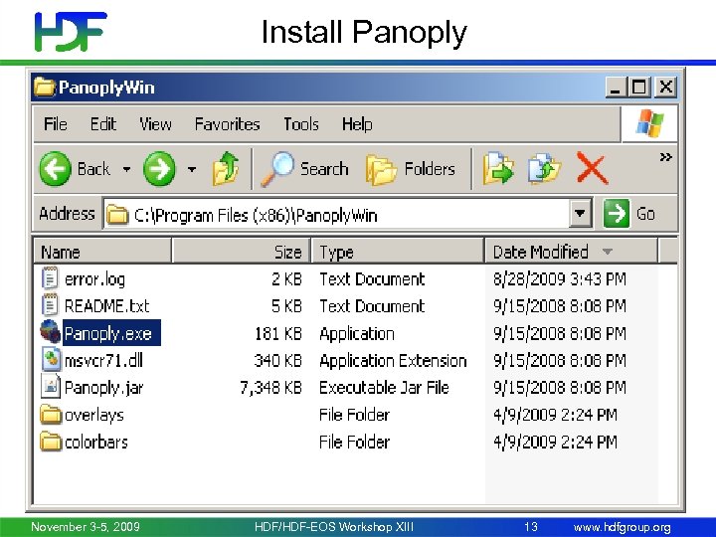
Task: Click the Move To folder icon
Action: tap(498, 169)
